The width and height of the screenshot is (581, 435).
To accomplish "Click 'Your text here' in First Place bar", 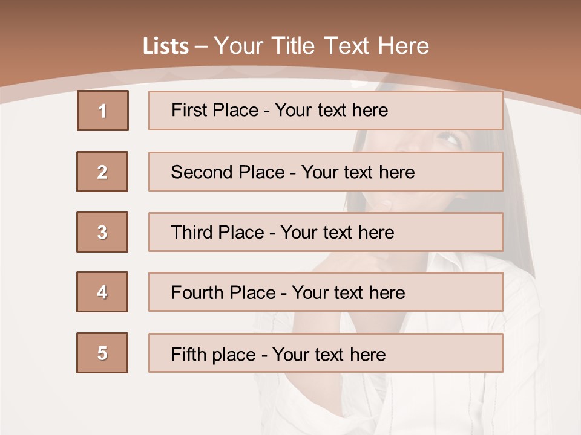I will 331,111.
